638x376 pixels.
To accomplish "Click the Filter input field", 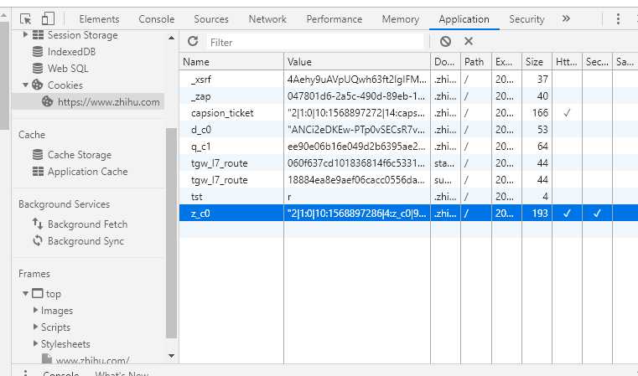I will tap(315, 42).
